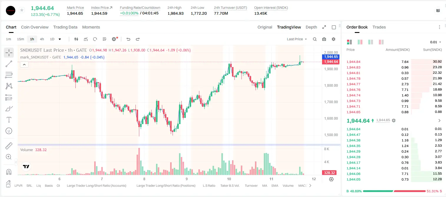Viewport: 446px width, 197px height.
Task: Show only sell orders in order book
Action: click(x=381, y=42)
